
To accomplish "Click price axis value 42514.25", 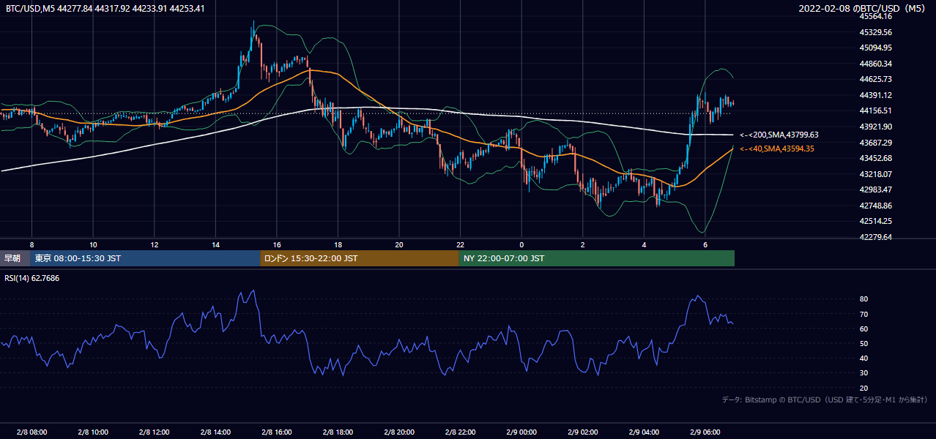I will coord(875,221).
